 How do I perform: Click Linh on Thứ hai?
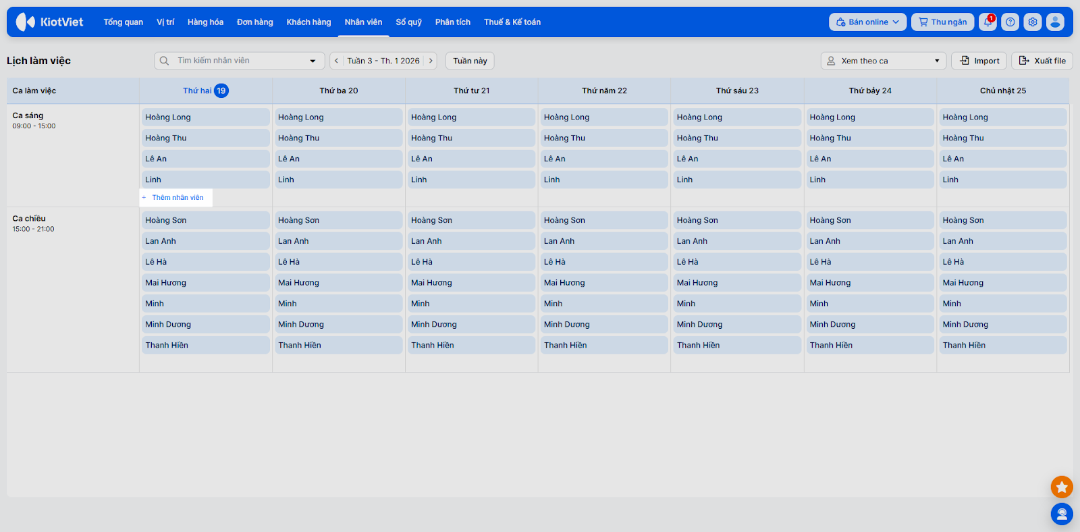206,180
